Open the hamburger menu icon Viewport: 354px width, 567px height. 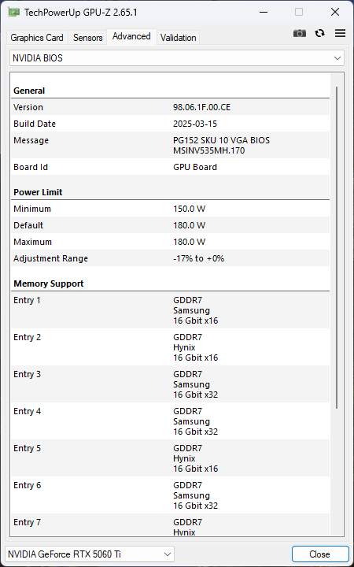pyautogui.click(x=341, y=33)
